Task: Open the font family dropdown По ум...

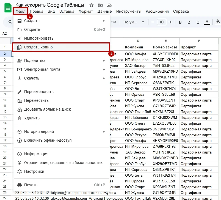Action: [x=134, y=22]
